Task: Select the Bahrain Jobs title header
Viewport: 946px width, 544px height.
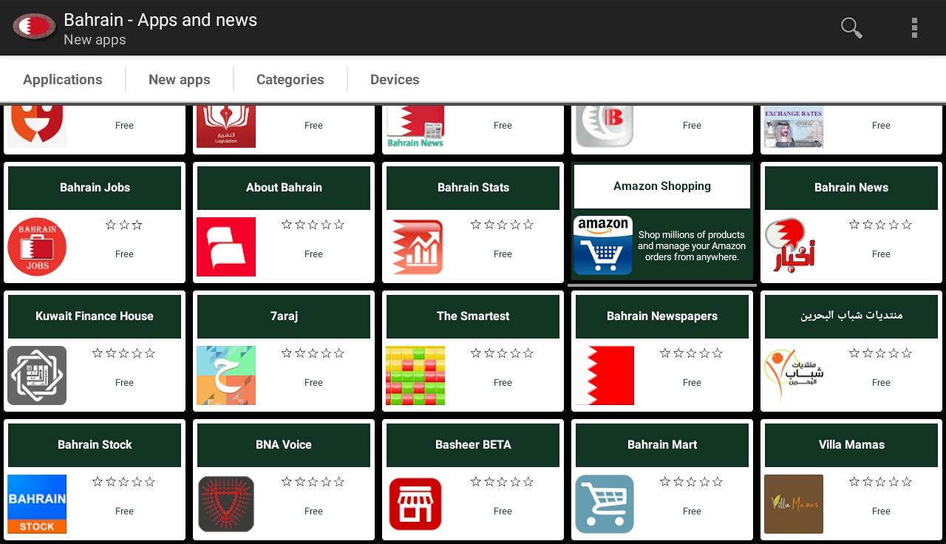Action: (95, 188)
